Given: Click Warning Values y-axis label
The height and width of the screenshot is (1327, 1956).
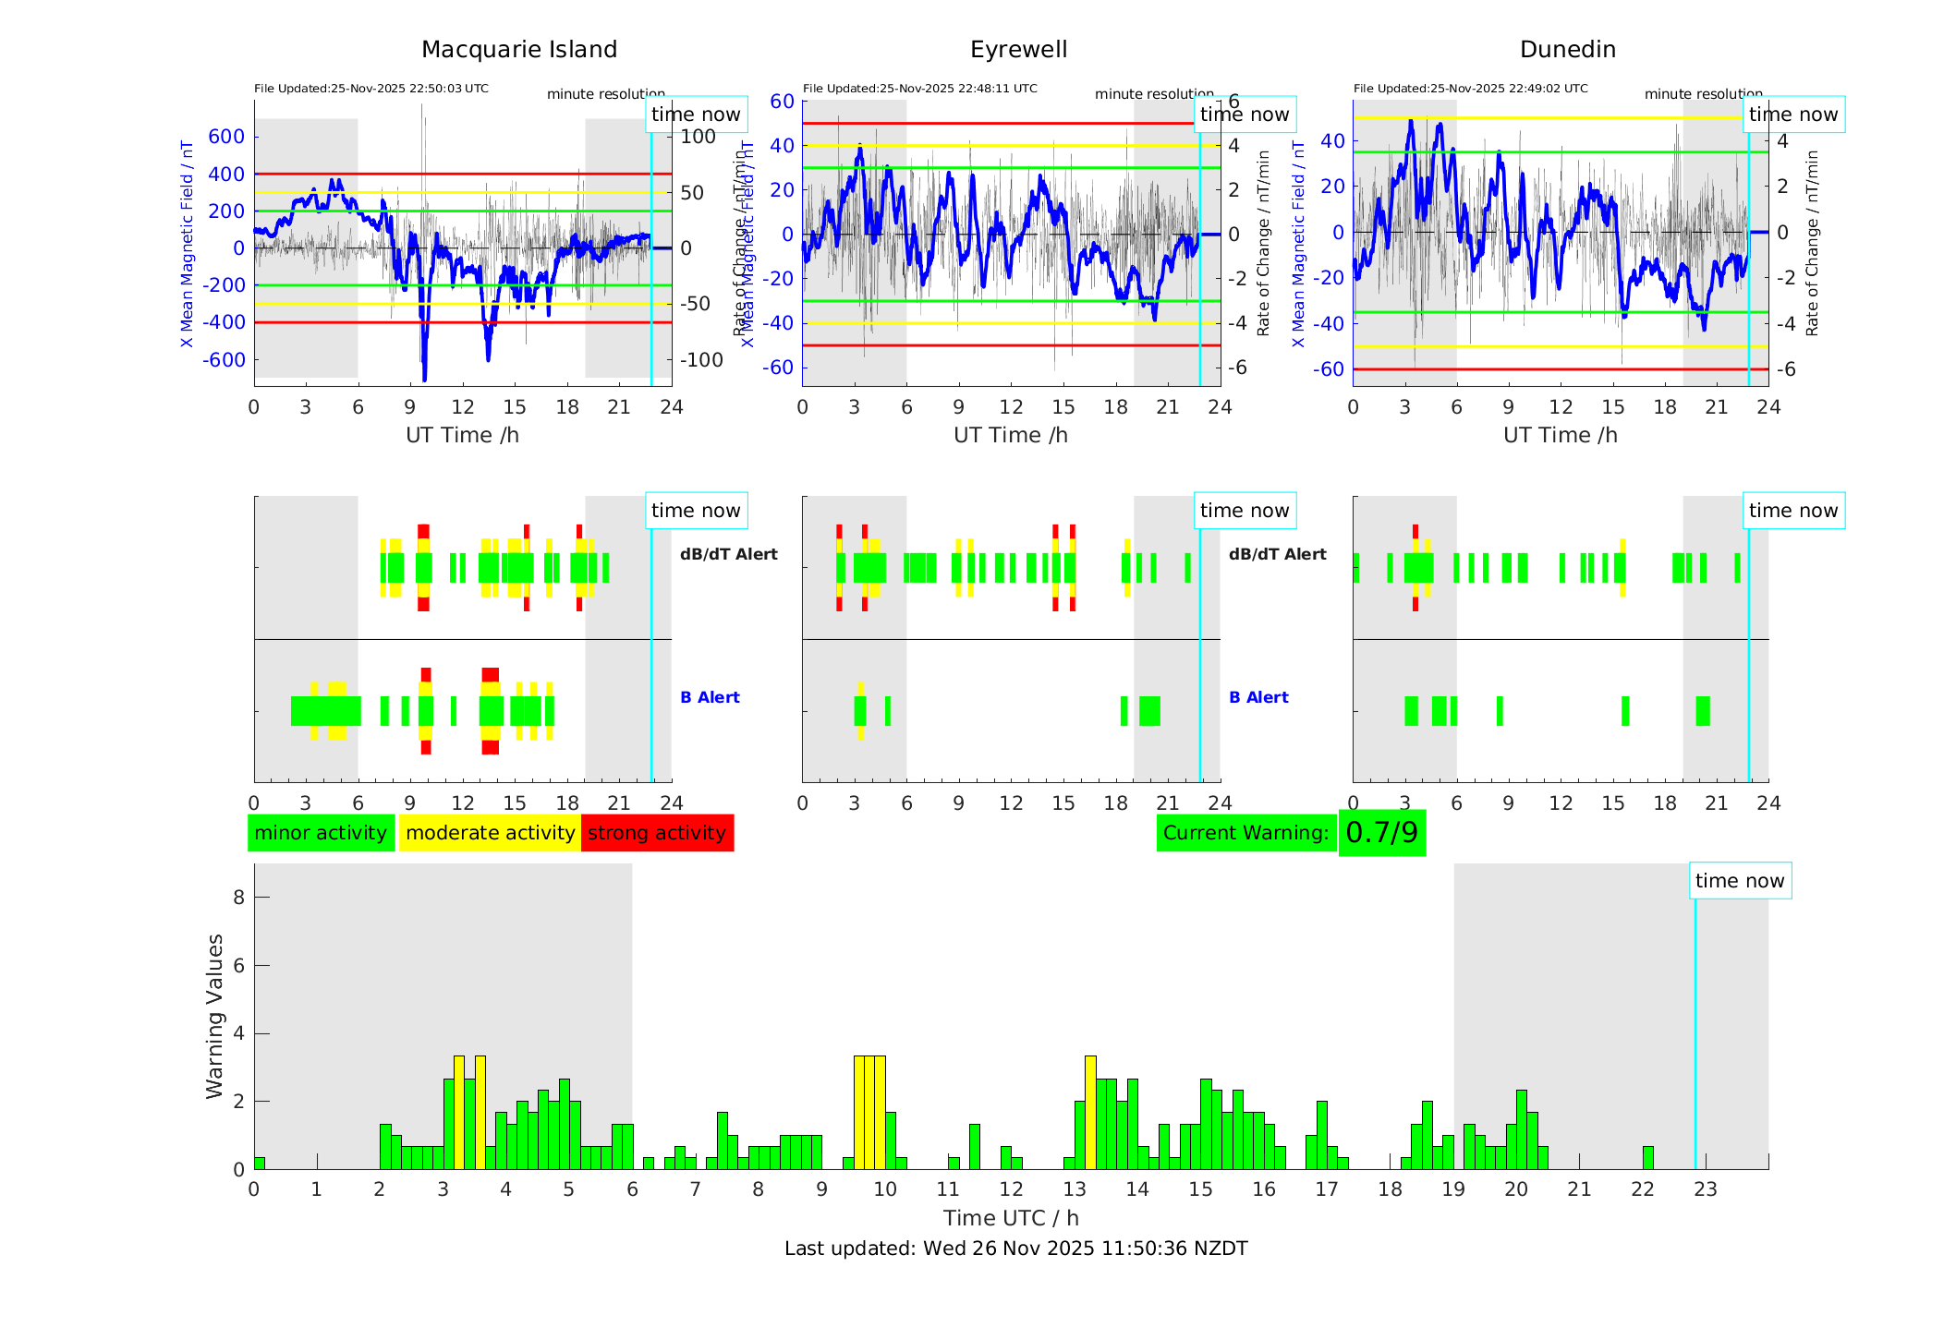Looking at the screenshot, I should pos(214,1016).
